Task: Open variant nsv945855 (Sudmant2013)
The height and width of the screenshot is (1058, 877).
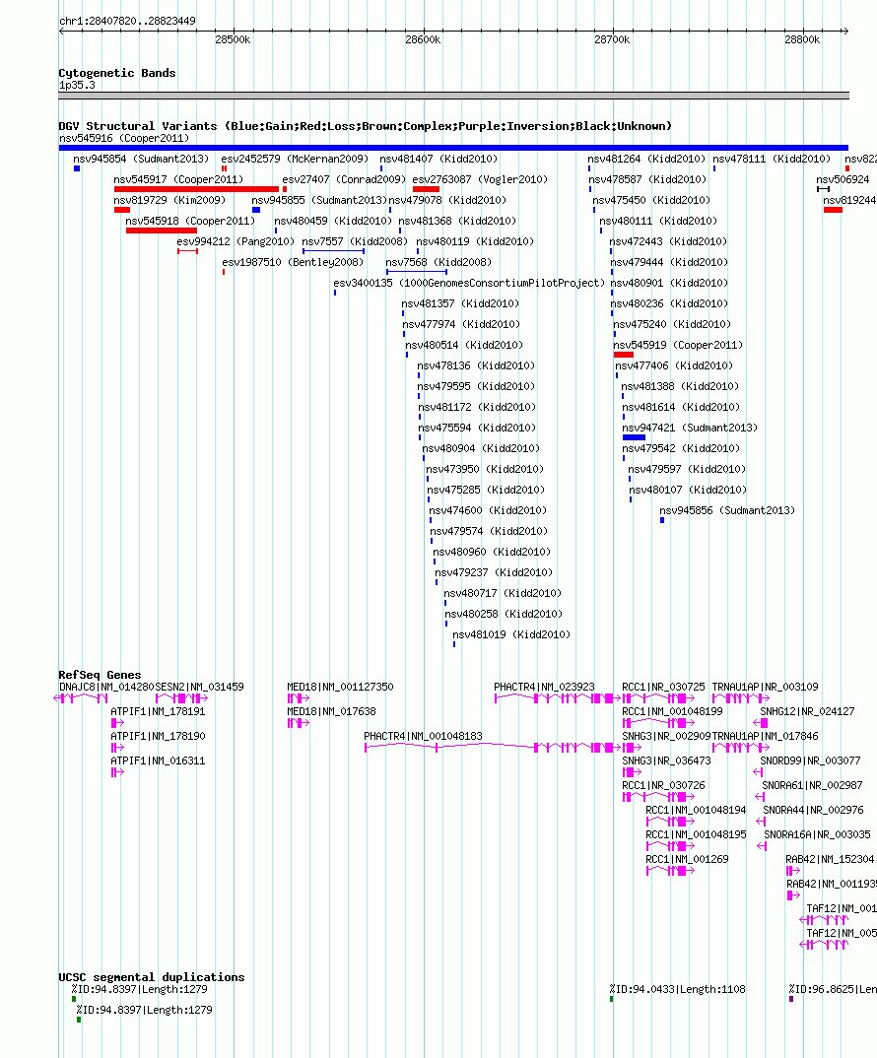Action: click(319, 200)
